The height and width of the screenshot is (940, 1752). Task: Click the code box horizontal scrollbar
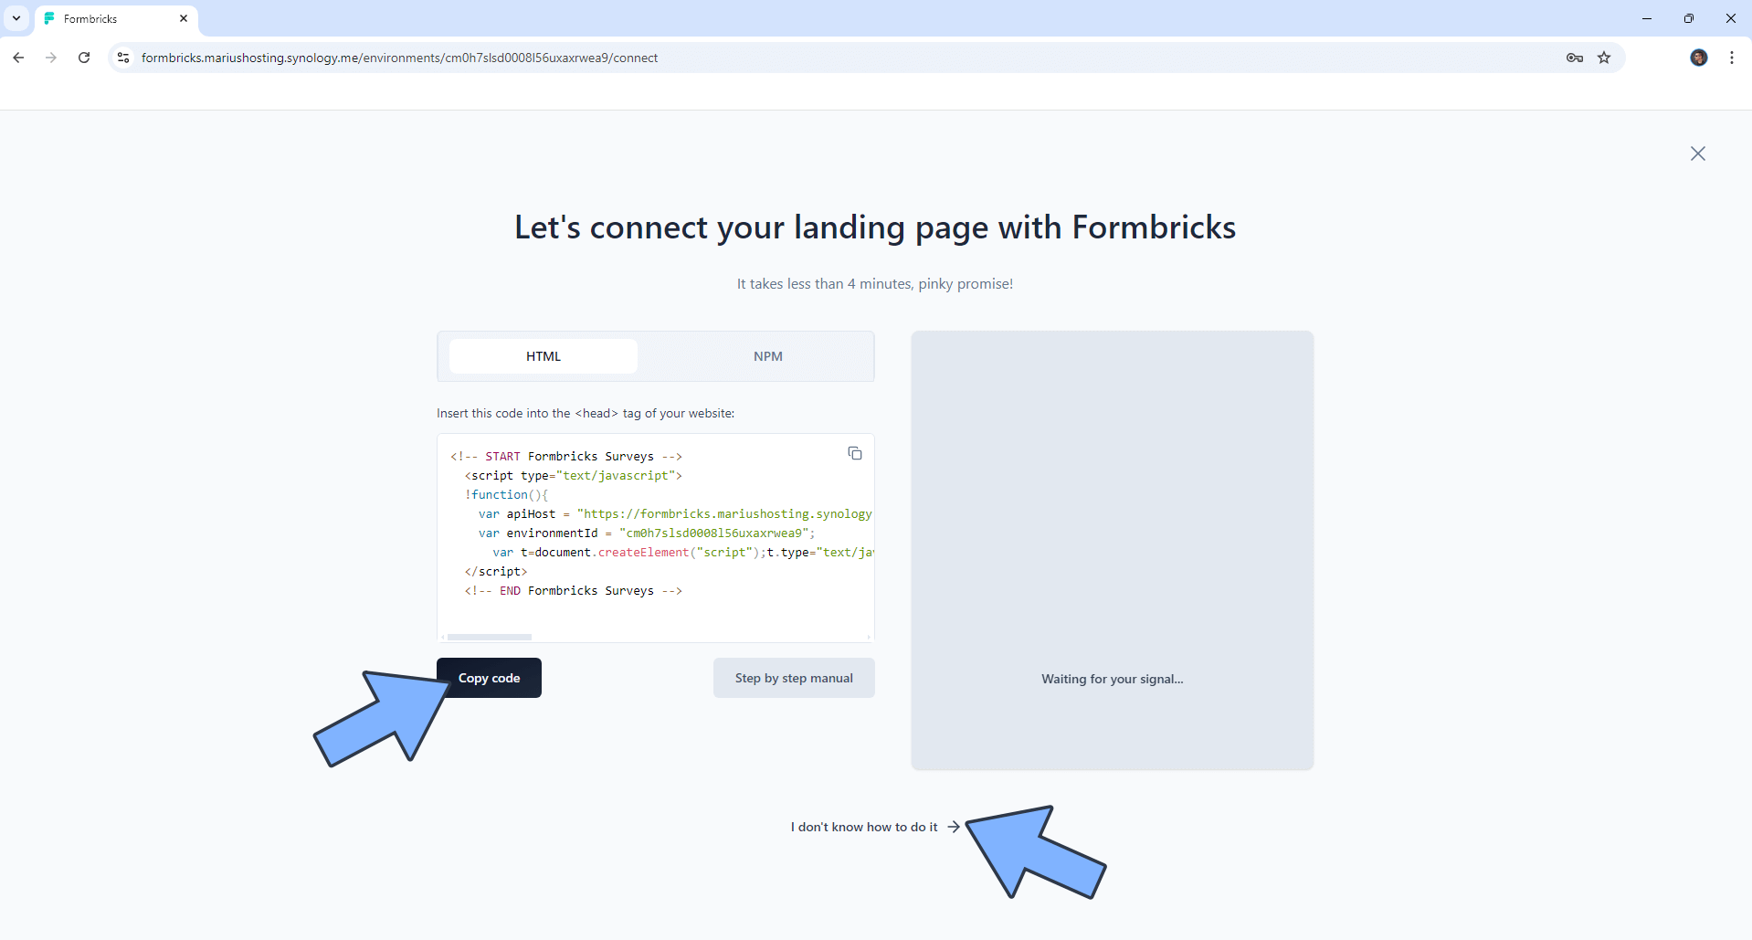click(x=490, y=637)
